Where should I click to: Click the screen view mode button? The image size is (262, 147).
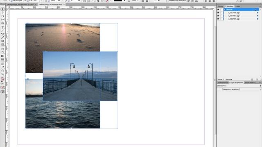(3, 92)
